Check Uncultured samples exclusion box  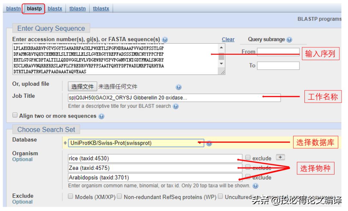pos(220,196)
